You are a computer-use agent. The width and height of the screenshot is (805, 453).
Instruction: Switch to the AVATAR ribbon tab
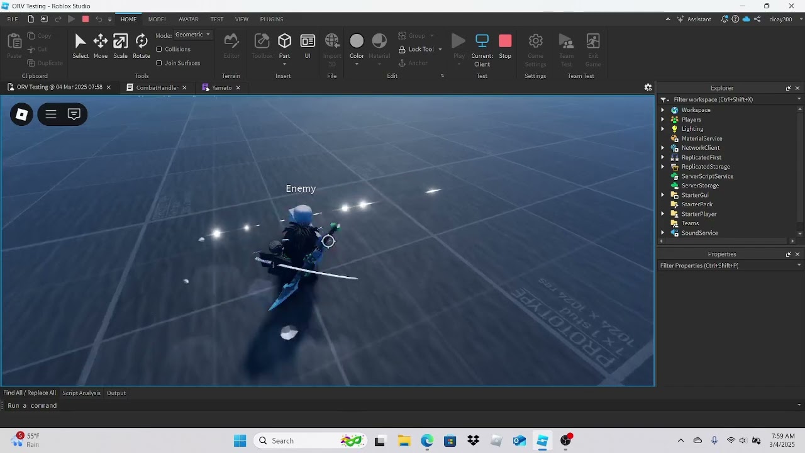coord(189,19)
